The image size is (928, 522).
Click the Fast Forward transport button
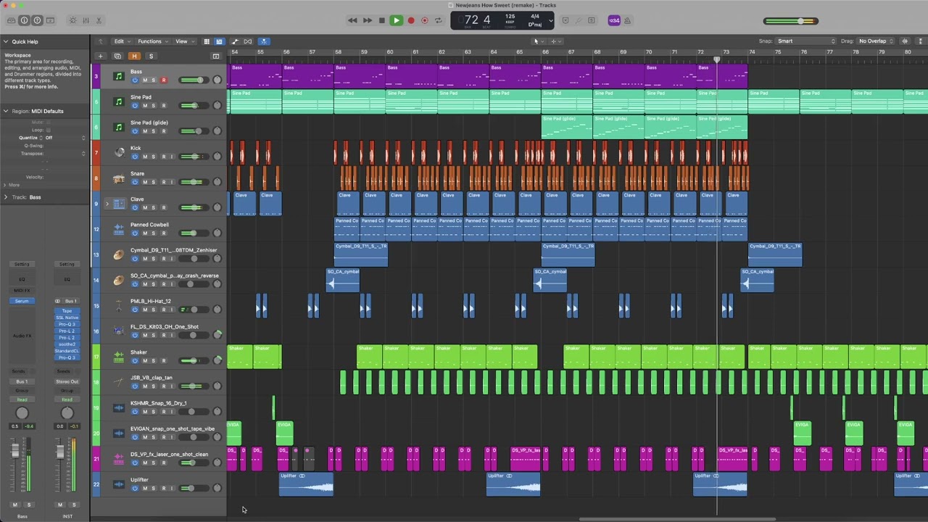367,20
